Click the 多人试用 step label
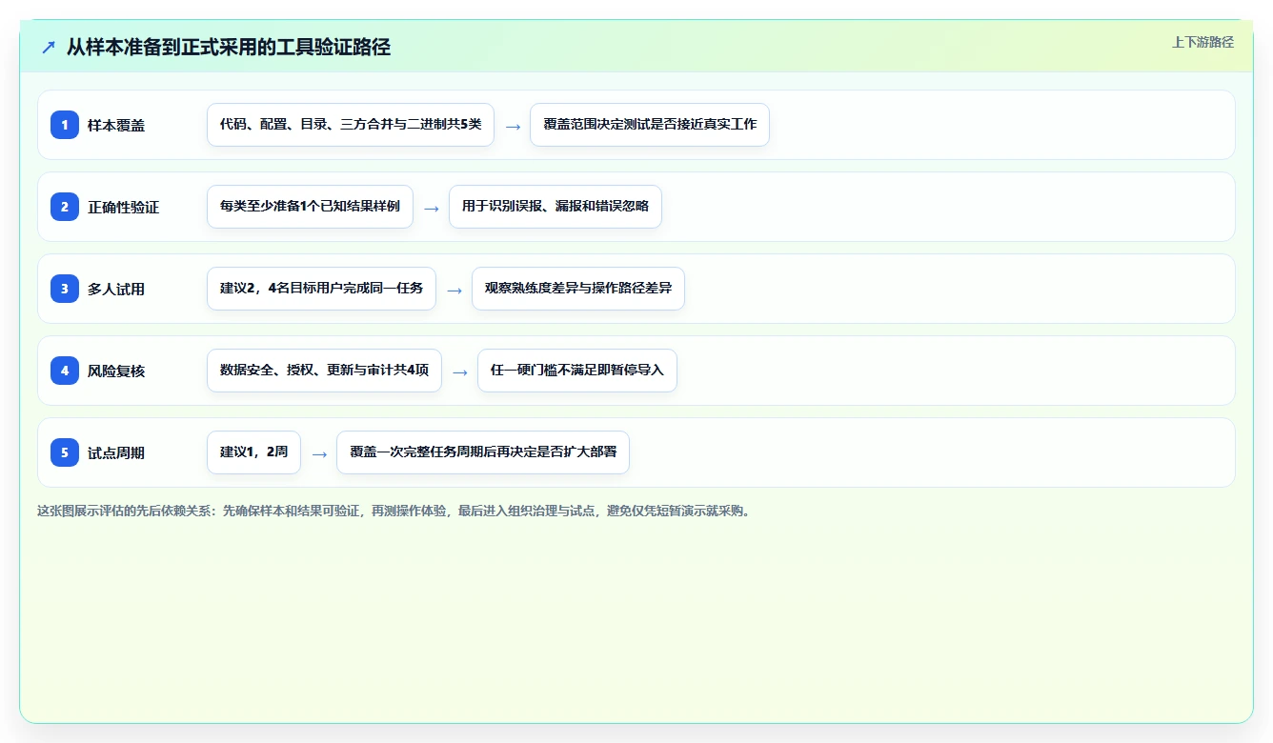The height and width of the screenshot is (743, 1273). tap(116, 289)
